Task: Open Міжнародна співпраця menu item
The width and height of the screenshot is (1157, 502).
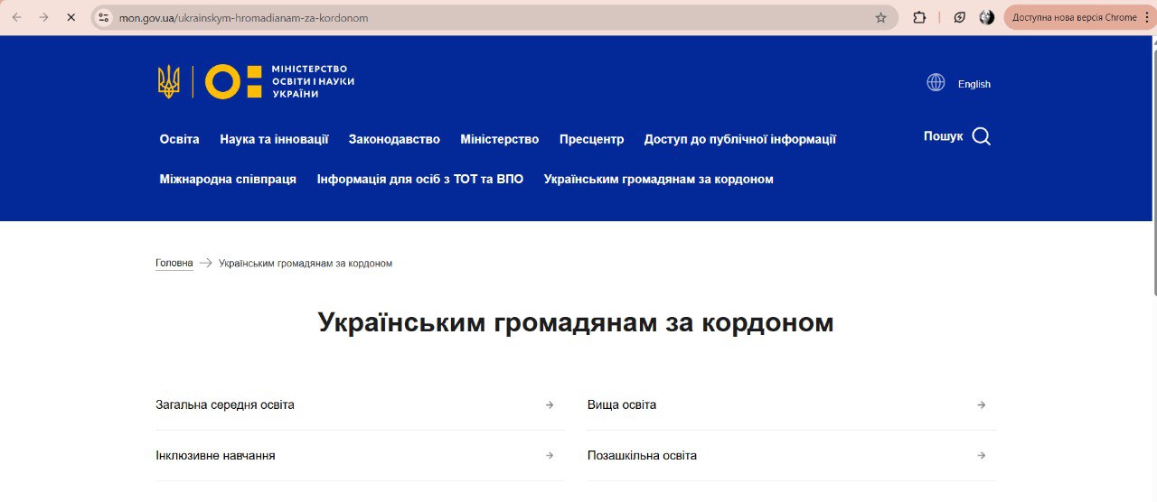Action: [228, 179]
